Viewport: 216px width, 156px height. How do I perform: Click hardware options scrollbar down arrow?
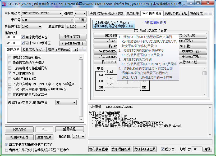click(81, 119)
